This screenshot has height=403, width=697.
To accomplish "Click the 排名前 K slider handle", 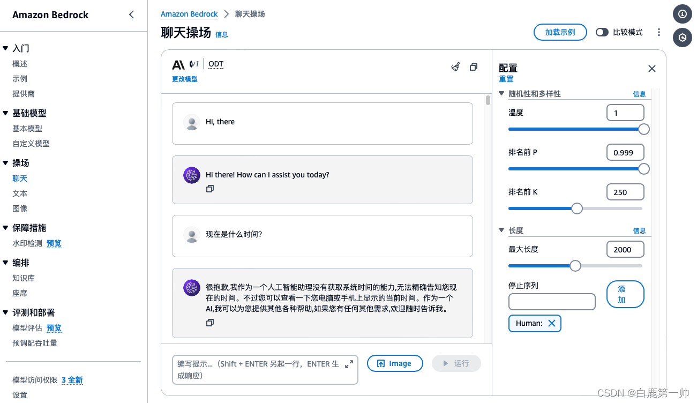I will point(577,208).
